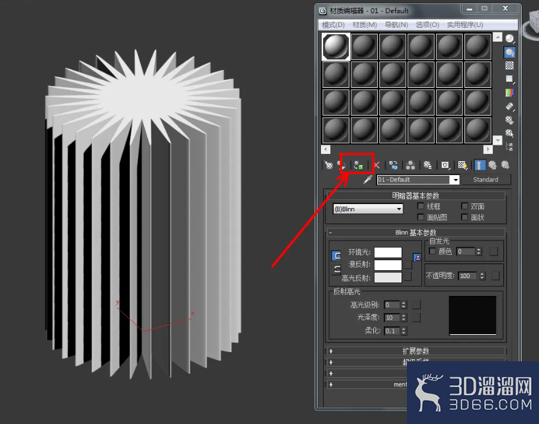This screenshot has width=539, height=424.
Task: Collapse the Blinn 基本参数 rollout
Action: click(x=415, y=232)
